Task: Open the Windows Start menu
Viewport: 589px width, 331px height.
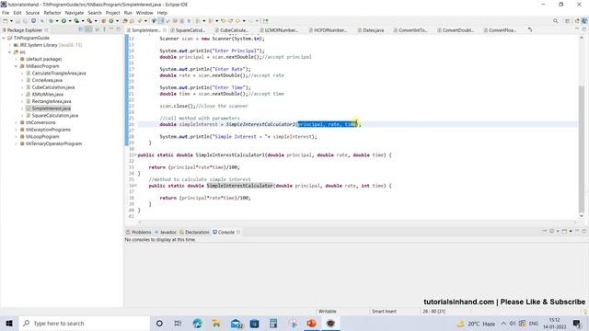Action: [x=9, y=324]
